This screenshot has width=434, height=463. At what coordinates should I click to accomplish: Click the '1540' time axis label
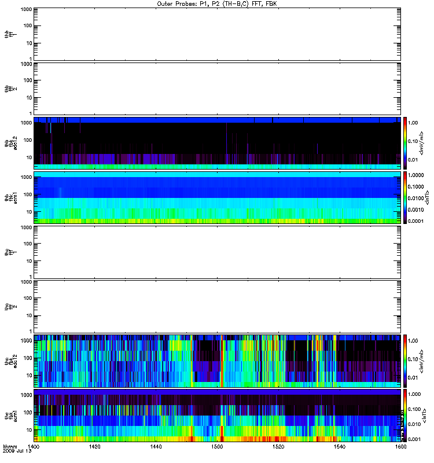pos(340,447)
